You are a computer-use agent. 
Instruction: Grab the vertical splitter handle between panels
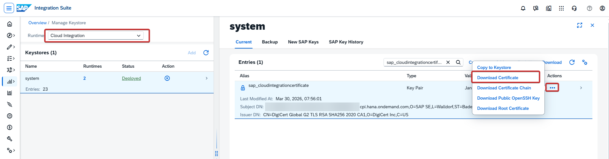click(x=217, y=154)
